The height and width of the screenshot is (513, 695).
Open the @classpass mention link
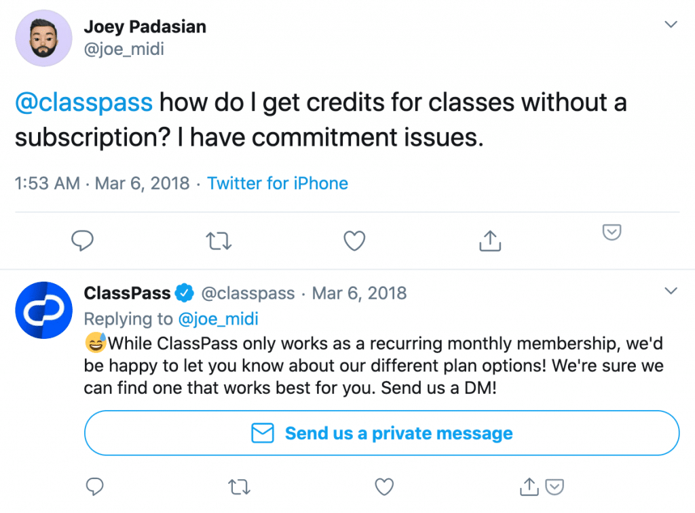pyautogui.click(x=83, y=103)
